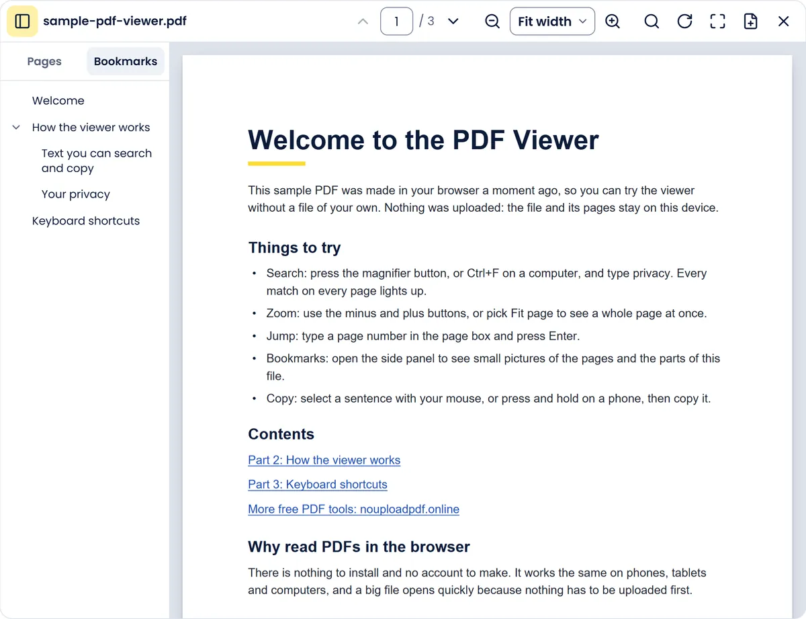Go to Your privacy bookmark
Image resolution: width=806 pixels, height=619 pixels.
click(76, 194)
